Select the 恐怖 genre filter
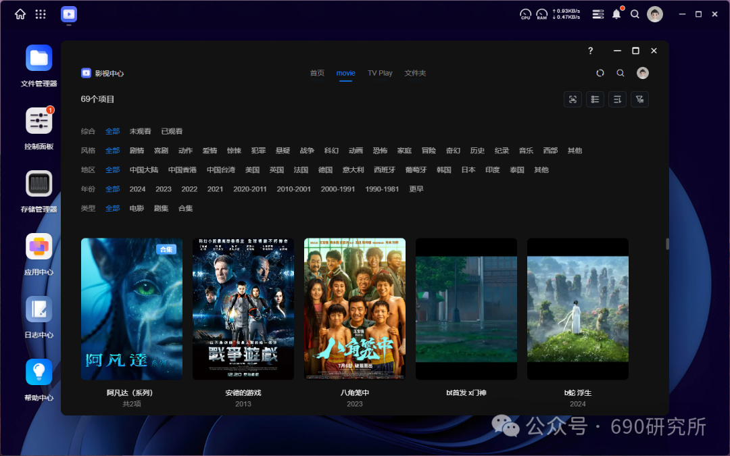 380,150
